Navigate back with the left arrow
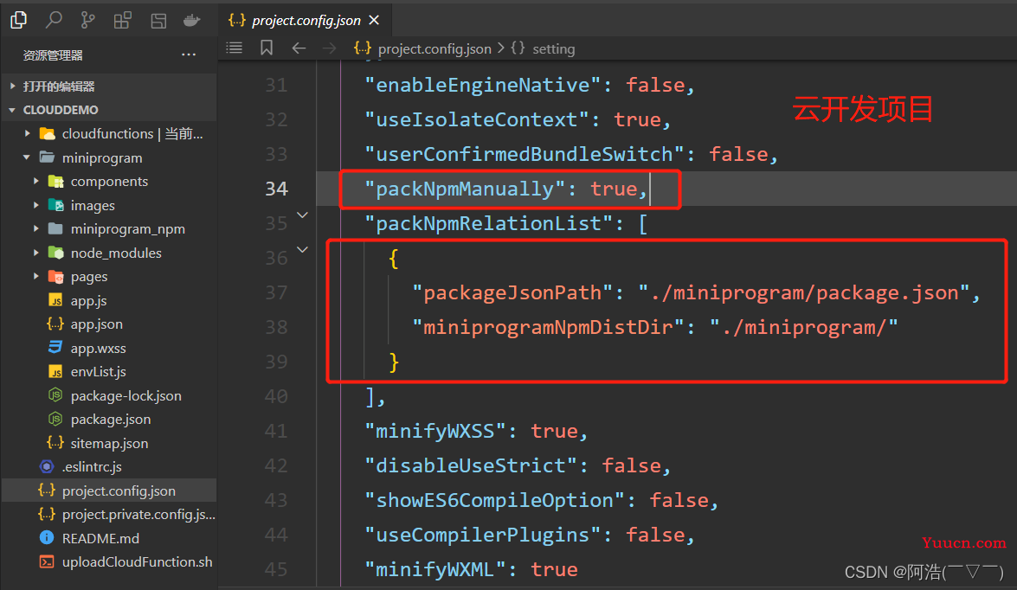This screenshot has height=590, width=1017. coord(299,48)
